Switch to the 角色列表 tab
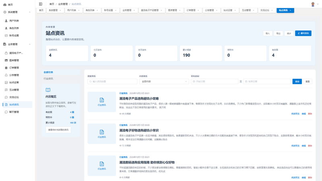This screenshot has width=322, height=181. [x=90, y=10]
